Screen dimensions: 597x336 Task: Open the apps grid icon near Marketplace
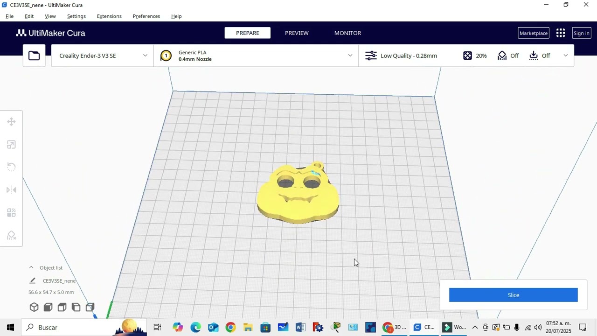(561, 33)
